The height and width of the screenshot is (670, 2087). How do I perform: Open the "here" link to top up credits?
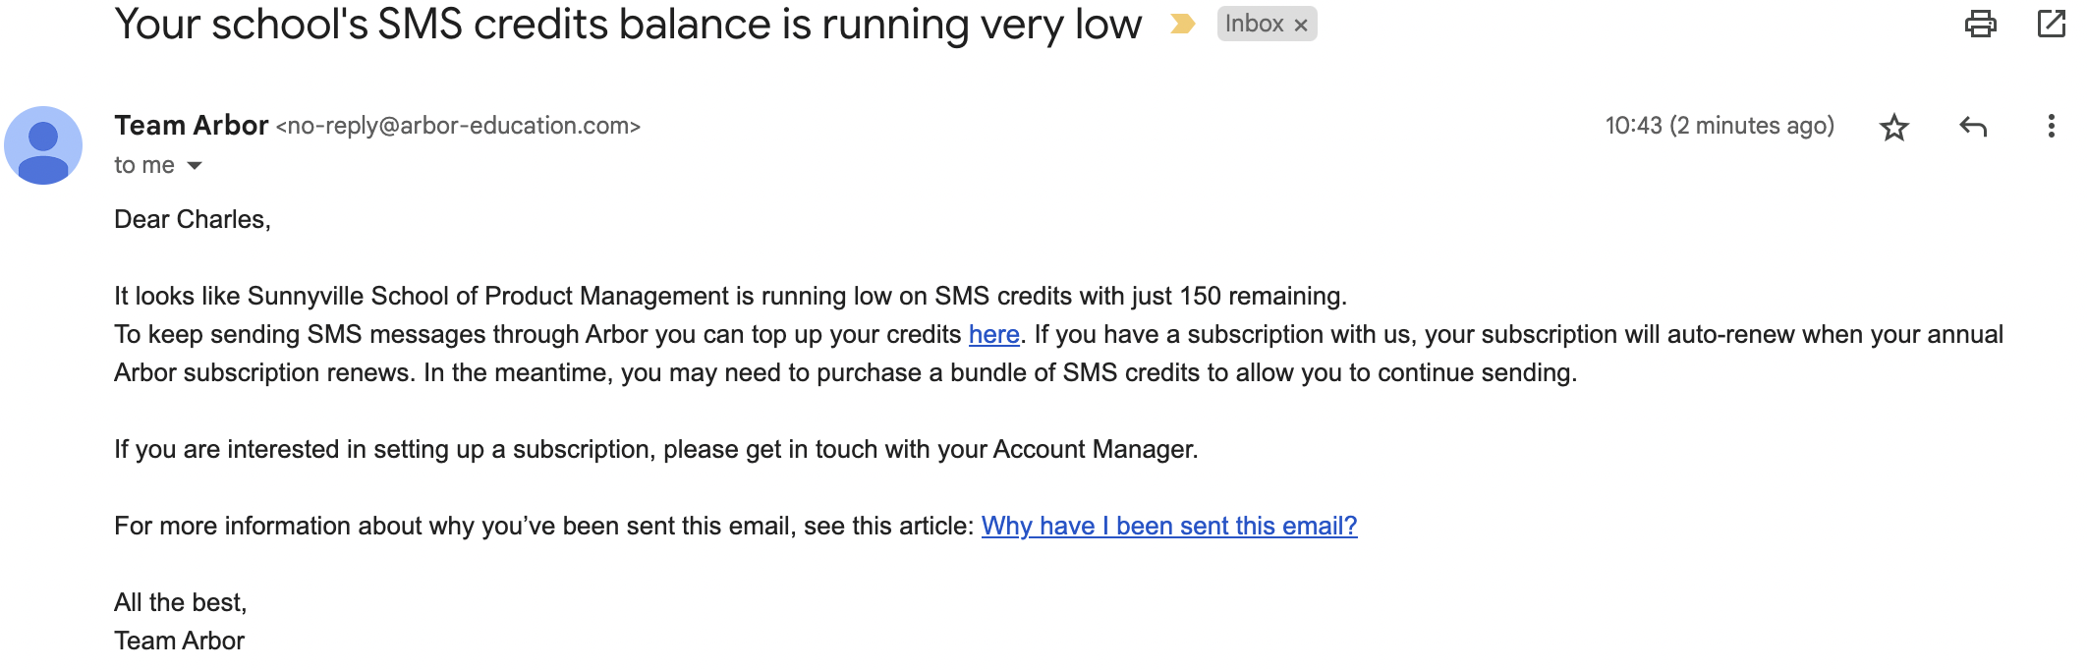[993, 335]
